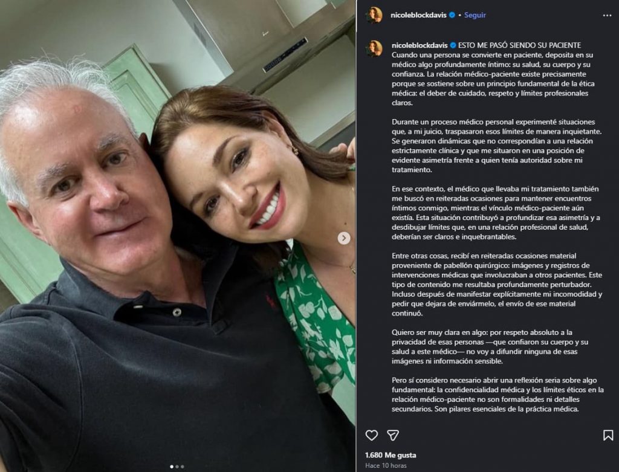Select the second carousel indicator dot
This screenshot has width=619, height=472.
point(177,467)
